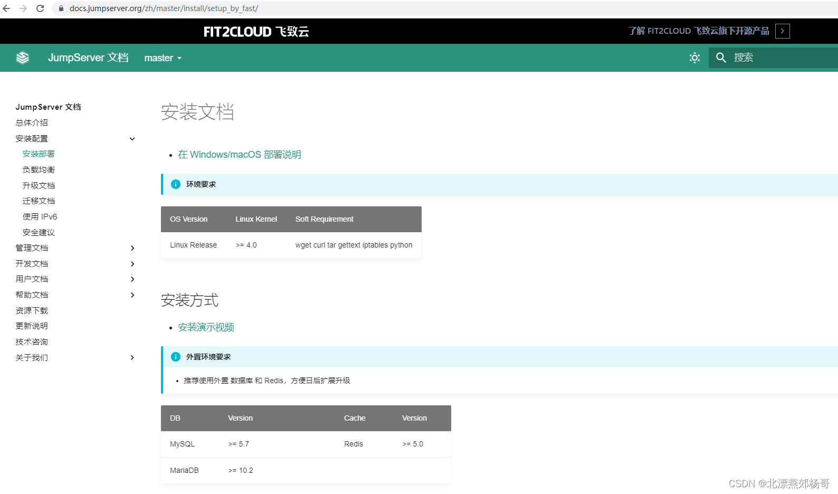Image resolution: width=838 pixels, height=494 pixels.
Task: Click the Redis table cell
Action: (x=354, y=444)
